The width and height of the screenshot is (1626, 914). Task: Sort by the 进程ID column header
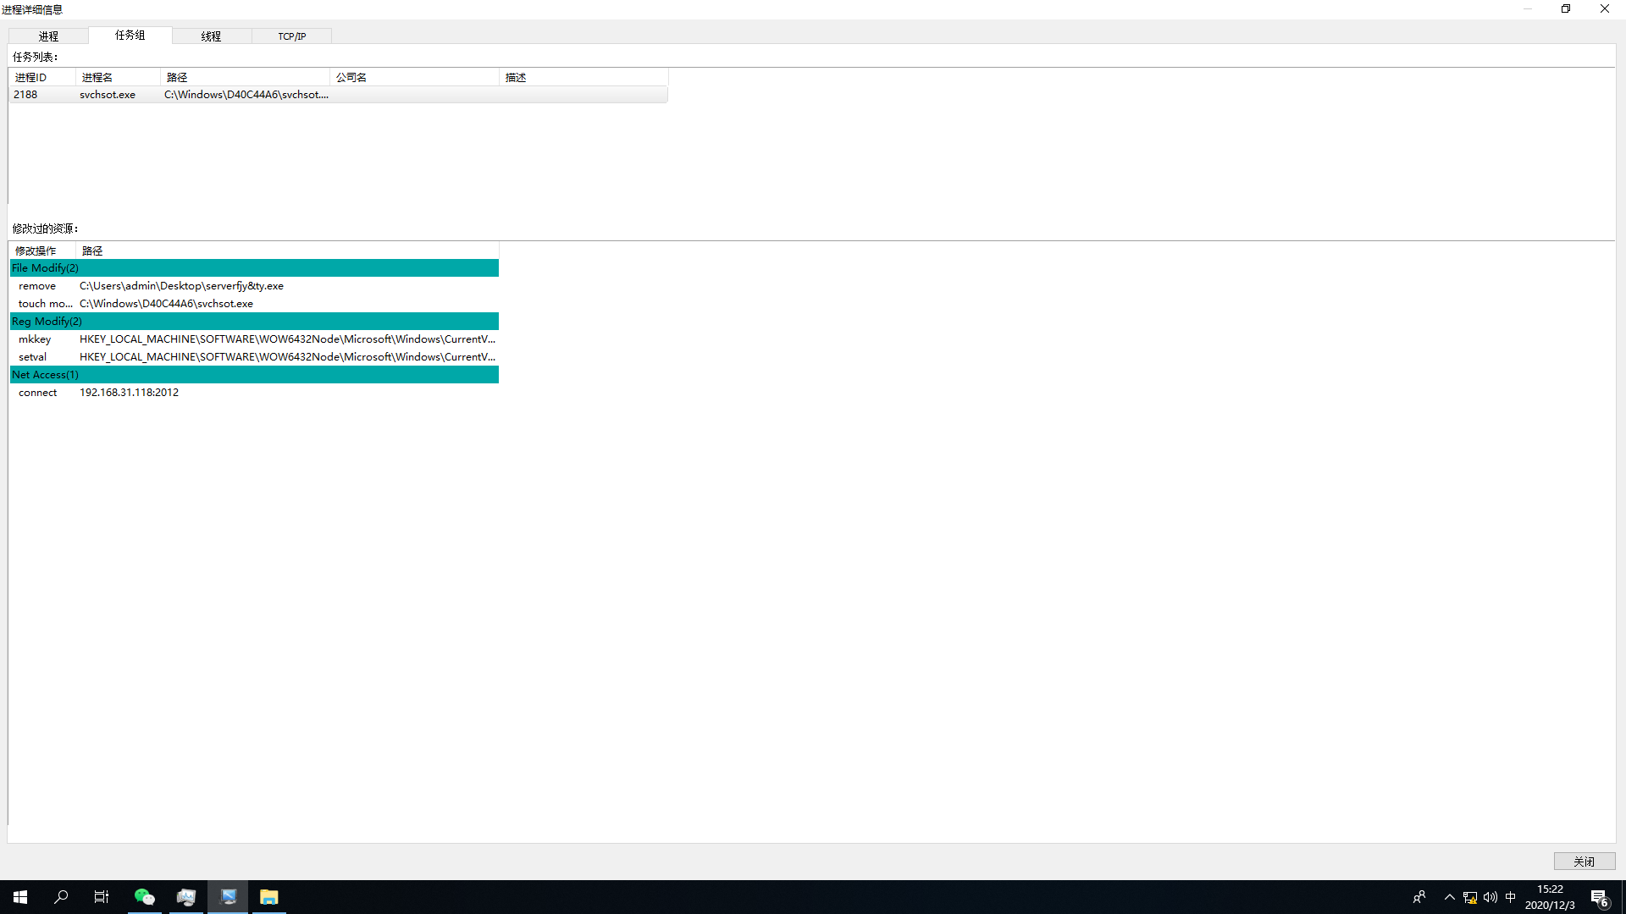pyautogui.click(x=31, y=77)
